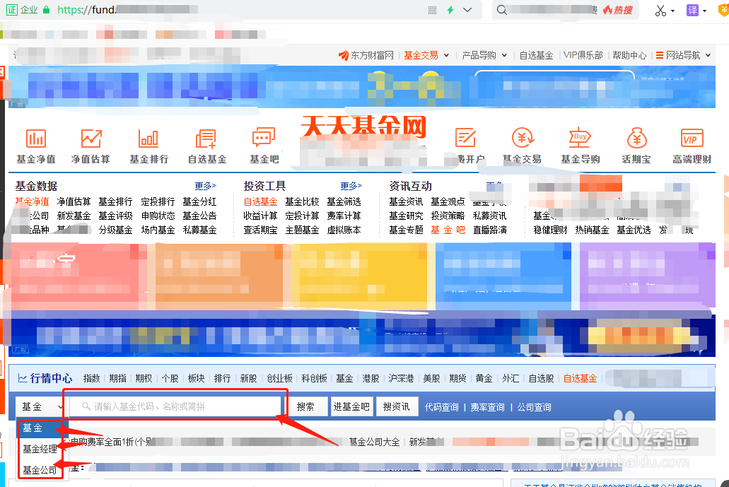Image resolution: width=729 pixels, height=487 pixels.
Task: Open the 基金排行 bar chart icon
Action: point(148,139)
